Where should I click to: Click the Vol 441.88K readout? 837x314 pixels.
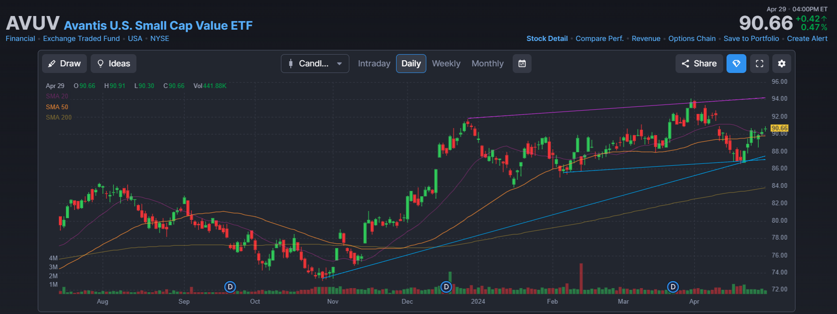pos(210,86)
